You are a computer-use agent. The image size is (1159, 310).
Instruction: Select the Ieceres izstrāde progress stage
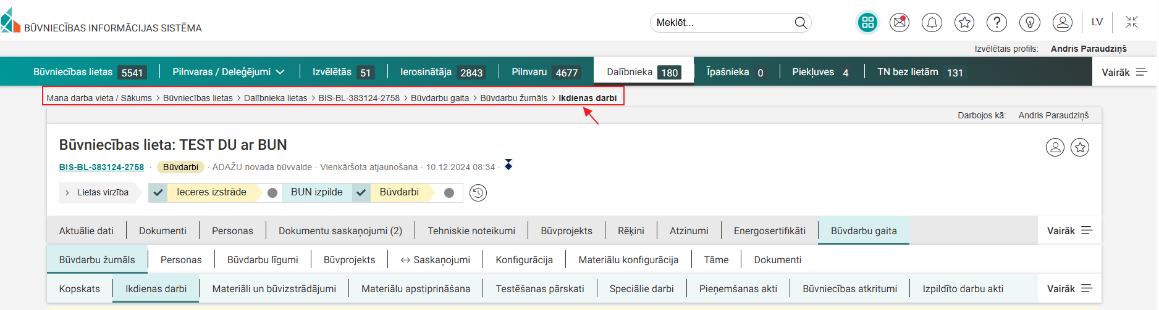coord(211,192)
